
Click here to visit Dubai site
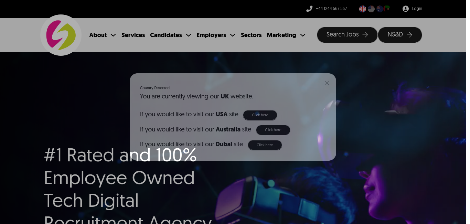click(265, 145)
